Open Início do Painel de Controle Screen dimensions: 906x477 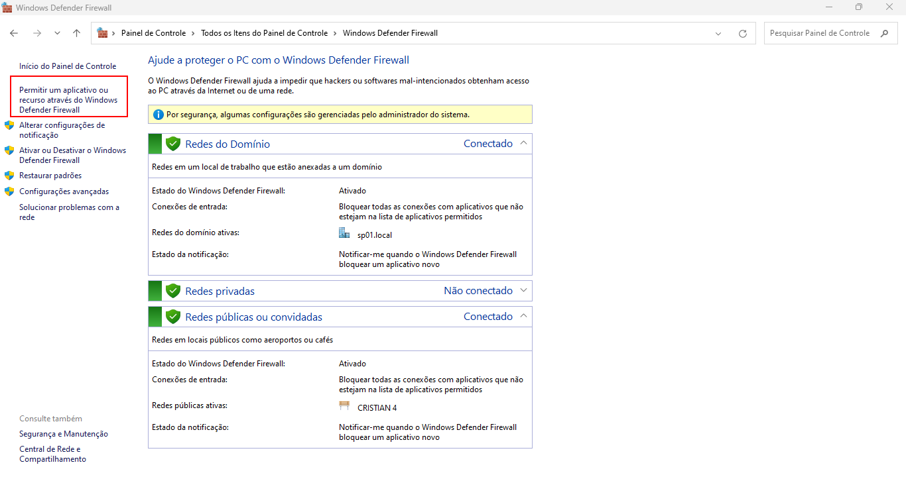pos(68,66)
